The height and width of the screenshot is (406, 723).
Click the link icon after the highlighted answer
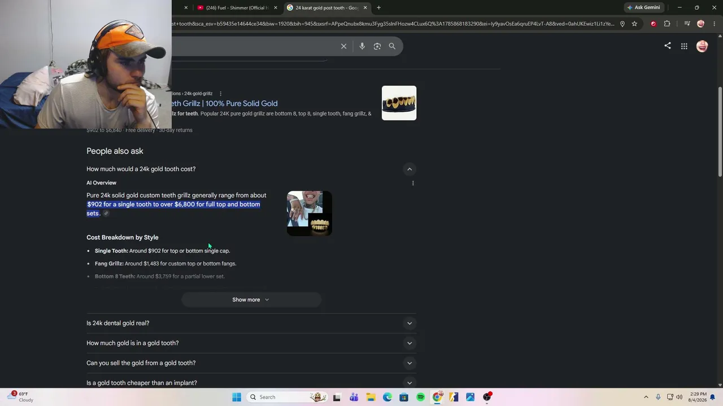106,214
